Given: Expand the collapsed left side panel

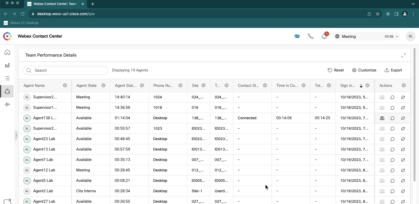Looking at the screenshot, I should click(x=16, y=135).
